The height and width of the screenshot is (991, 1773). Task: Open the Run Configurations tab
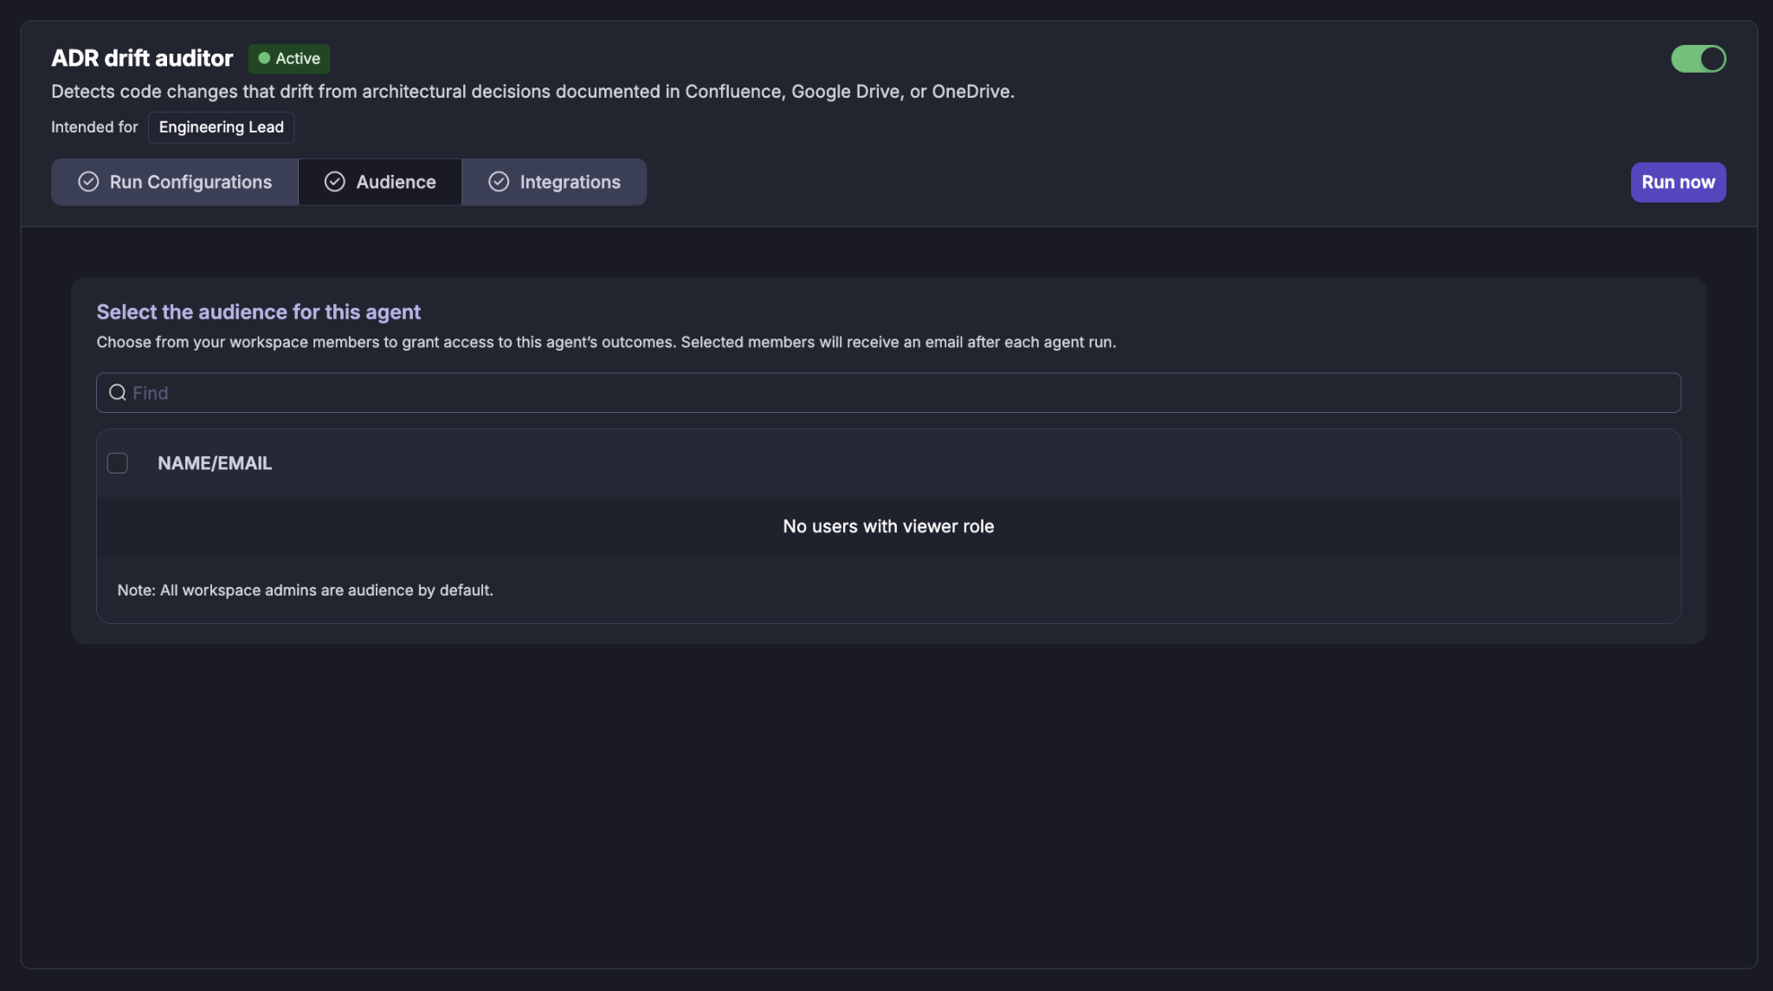175,182
